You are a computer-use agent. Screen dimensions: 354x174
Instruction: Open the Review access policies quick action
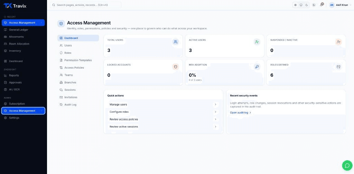[x=163, y=119]
